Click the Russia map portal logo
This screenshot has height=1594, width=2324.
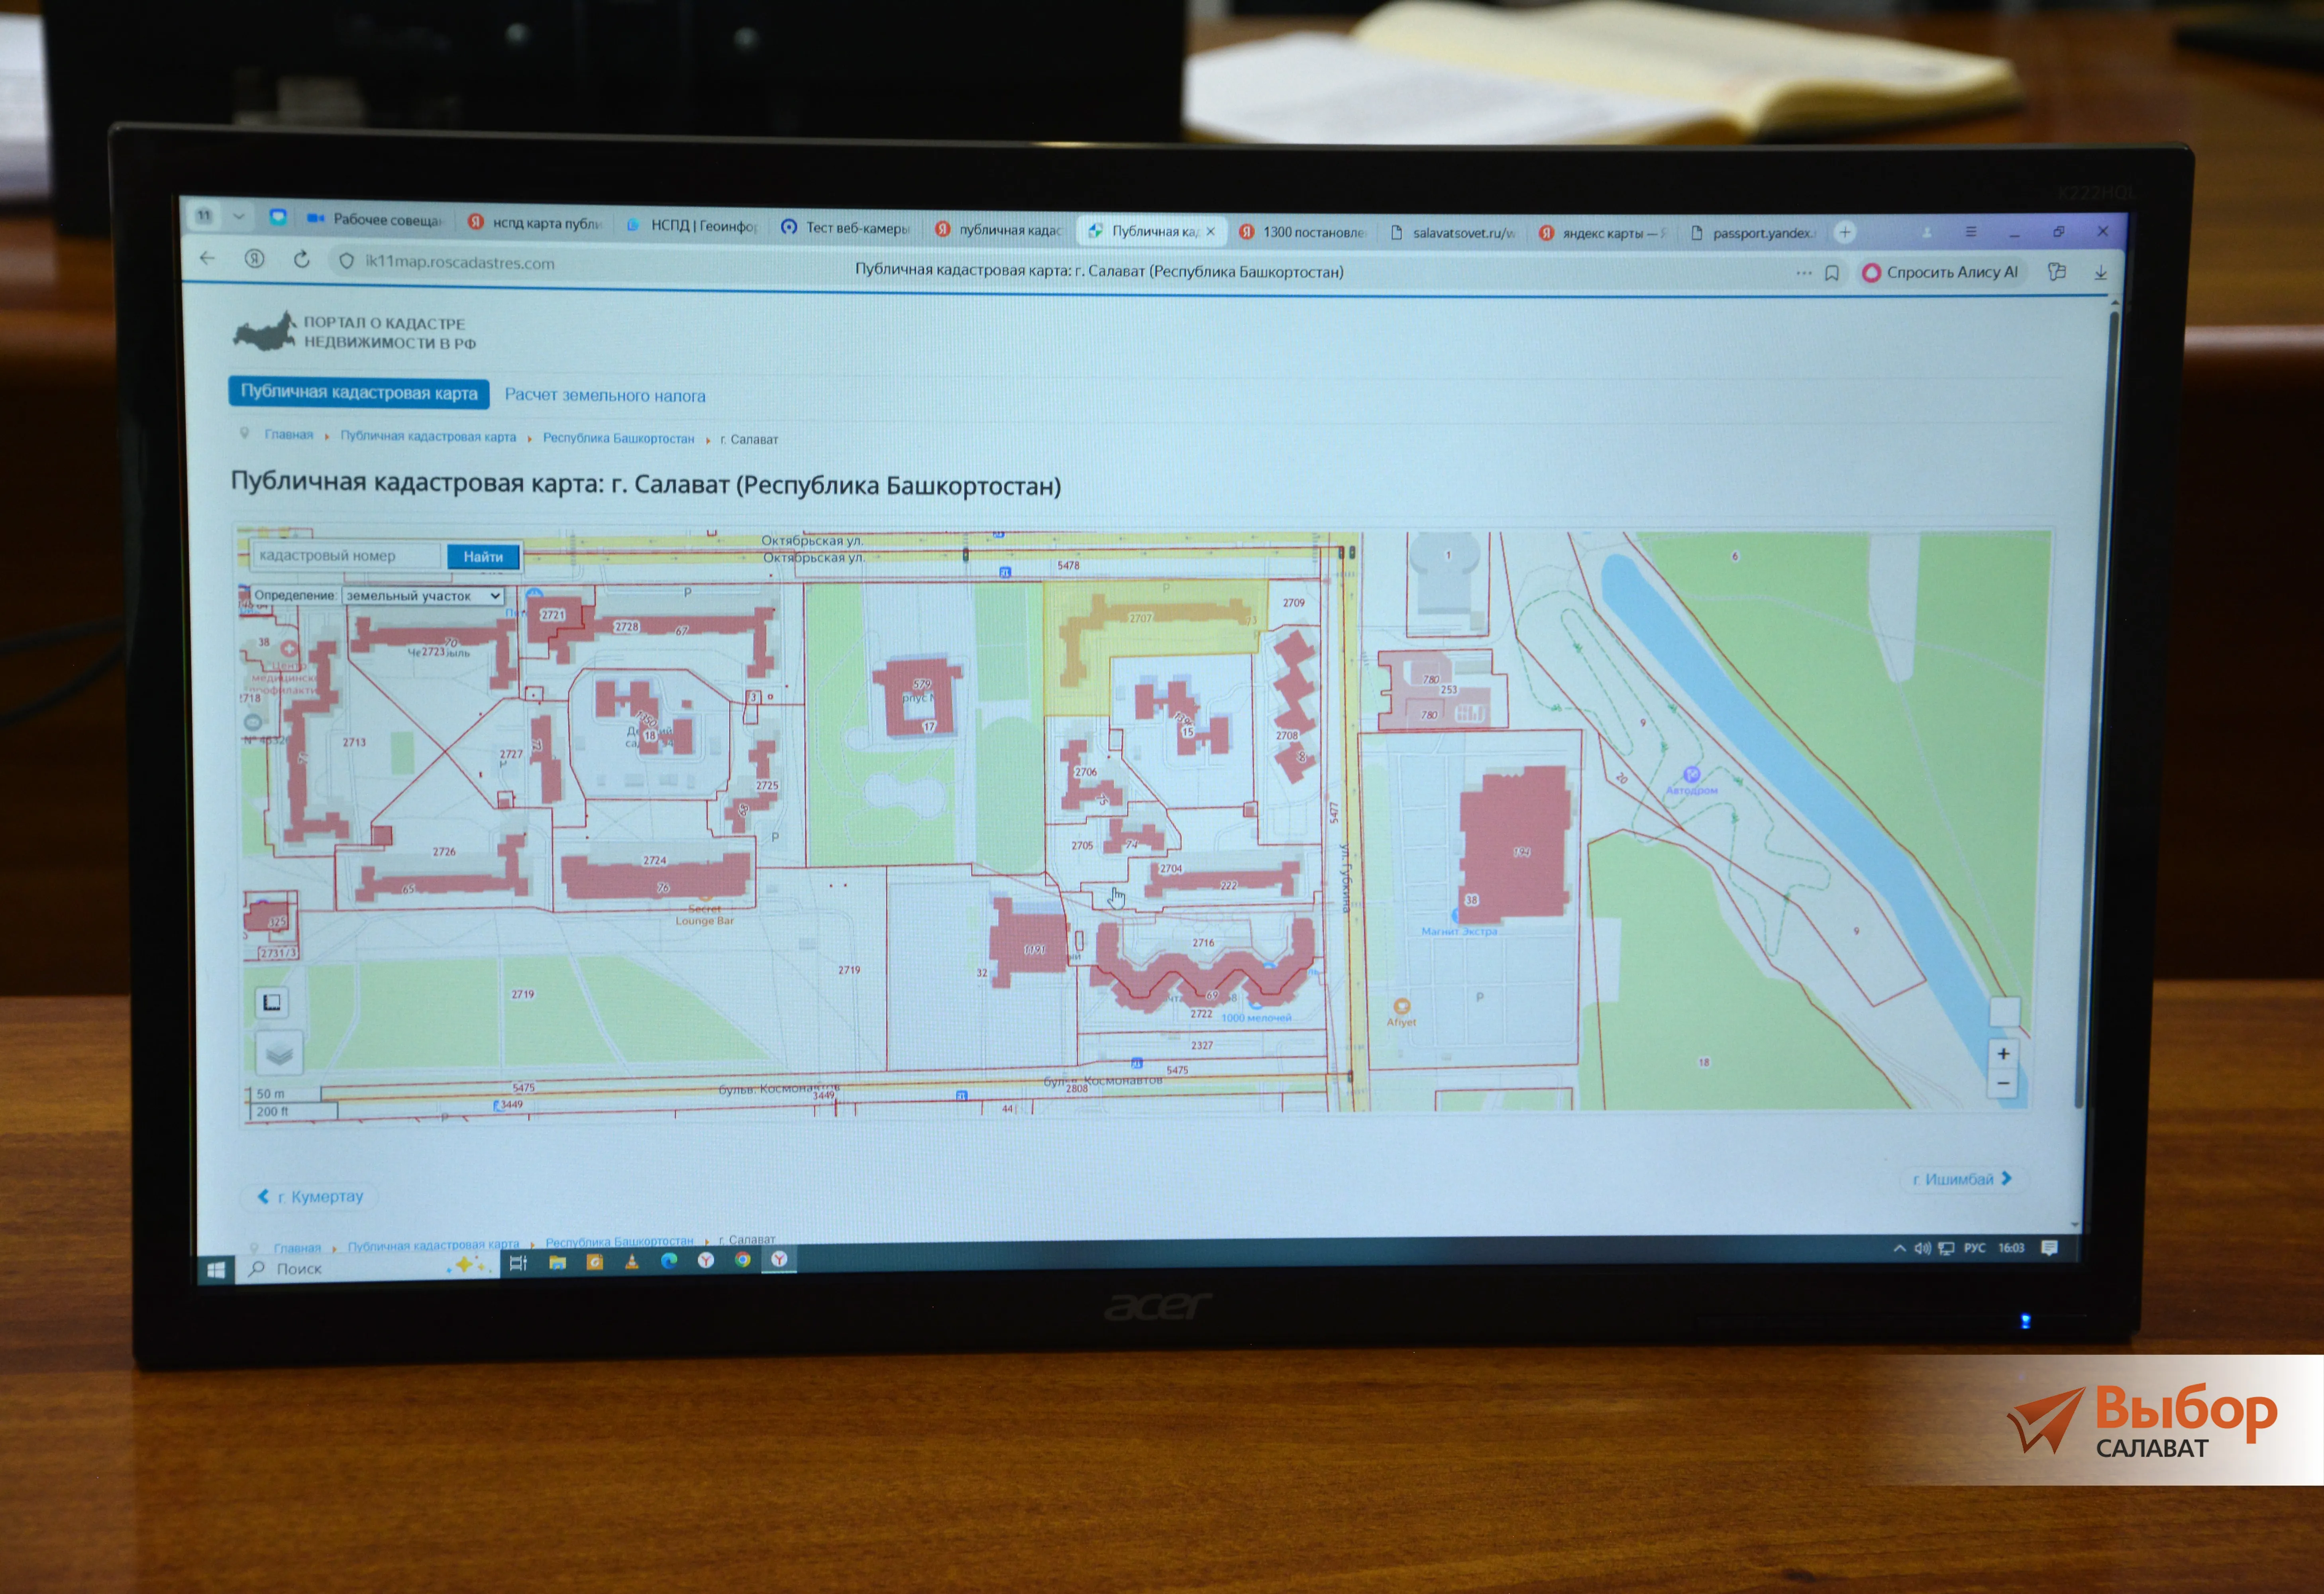point(264,331)
